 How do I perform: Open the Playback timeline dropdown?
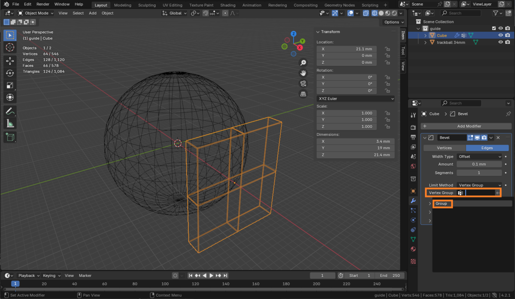[29, 275]
